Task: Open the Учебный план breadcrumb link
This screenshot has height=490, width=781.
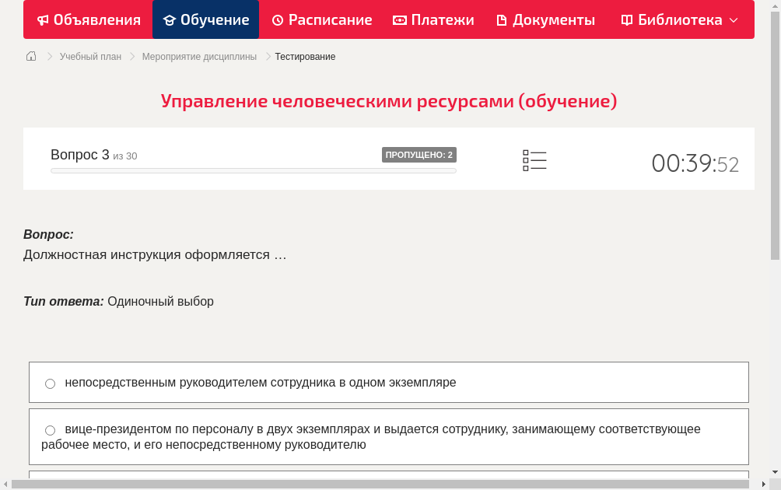Action: pyautogui.click(x=89, y=56)
